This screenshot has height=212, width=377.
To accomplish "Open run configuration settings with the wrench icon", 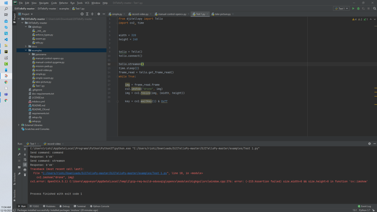I will pyautogui.click(x=19, y=154).
